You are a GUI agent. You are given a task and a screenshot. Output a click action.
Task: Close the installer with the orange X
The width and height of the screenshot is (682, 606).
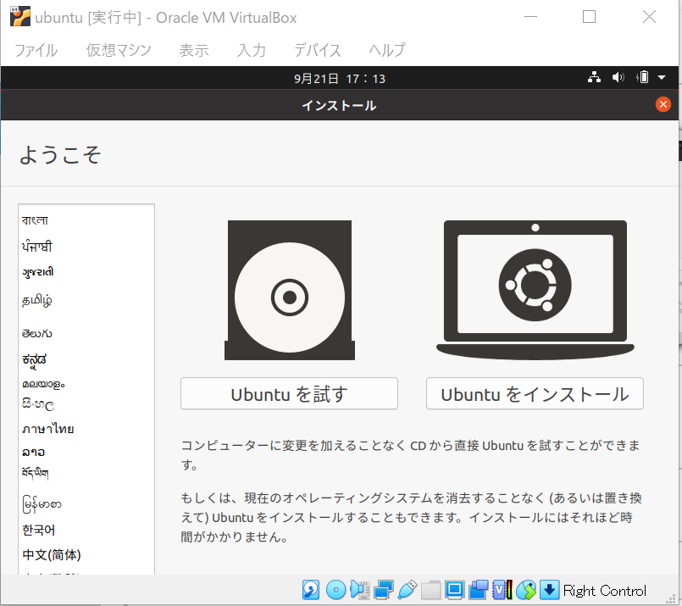tap(663, 104)
